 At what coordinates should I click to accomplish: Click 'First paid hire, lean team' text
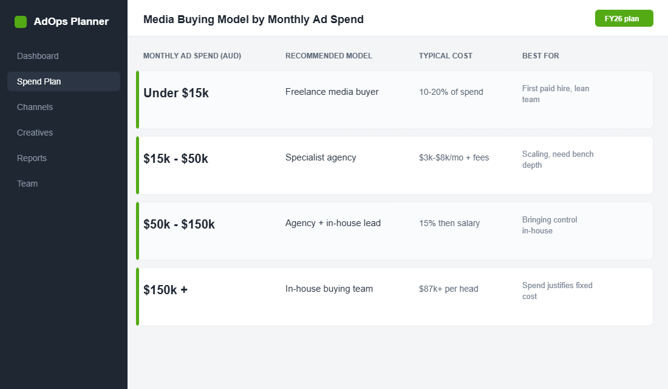click(556, 94)
